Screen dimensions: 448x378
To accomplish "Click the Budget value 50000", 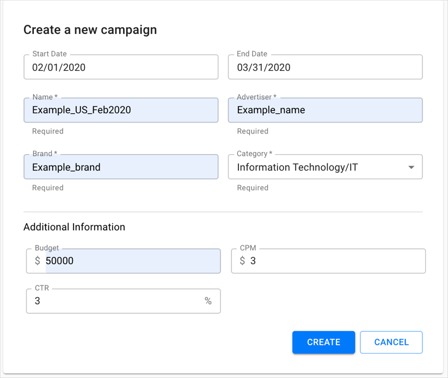I will tap(60, 261).
